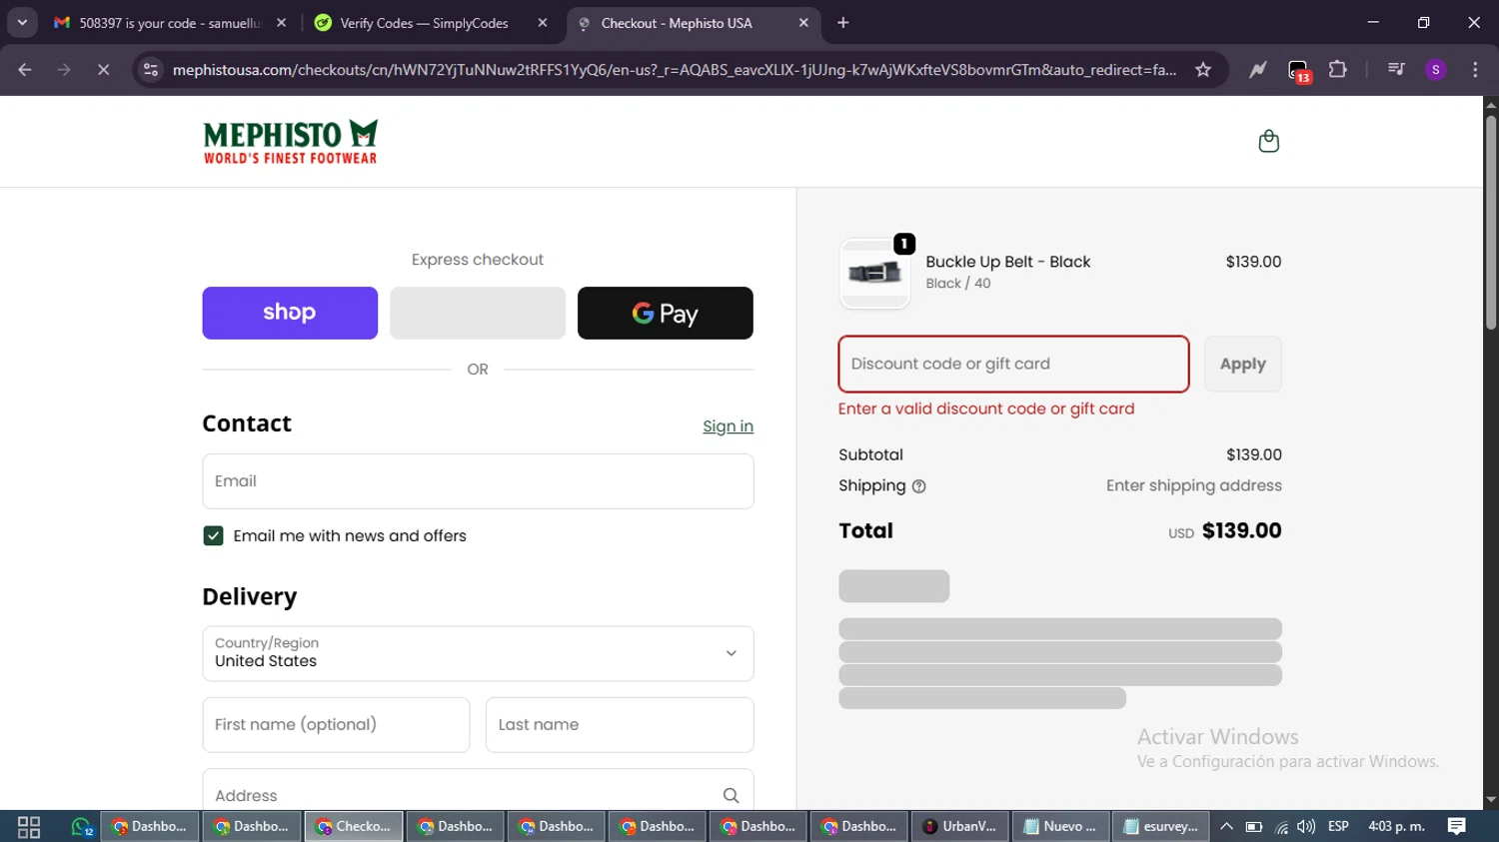Screen dimensions: 1499x842
Task: Show hidden tray icons arrow
Action: (x=1226, y=827)
